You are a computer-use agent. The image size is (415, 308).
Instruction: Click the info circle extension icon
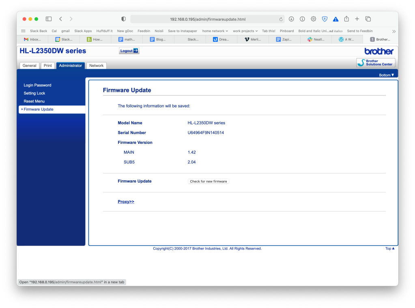click(302, 19)
